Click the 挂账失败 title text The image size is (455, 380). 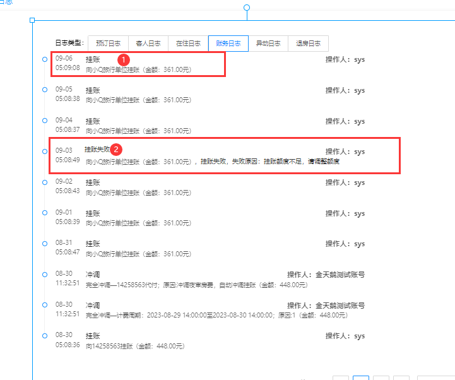point(97,150)
